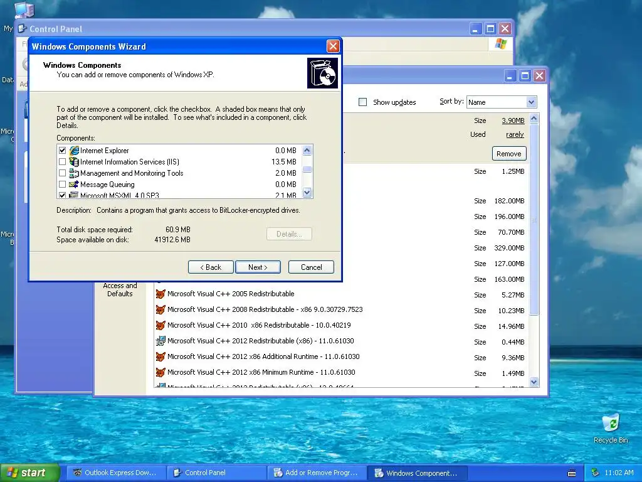This screenshot has height=482, width=642.
Task: Click the Visual C++ 2012 Redistributable (x86) icon
Action: [160, 341]
